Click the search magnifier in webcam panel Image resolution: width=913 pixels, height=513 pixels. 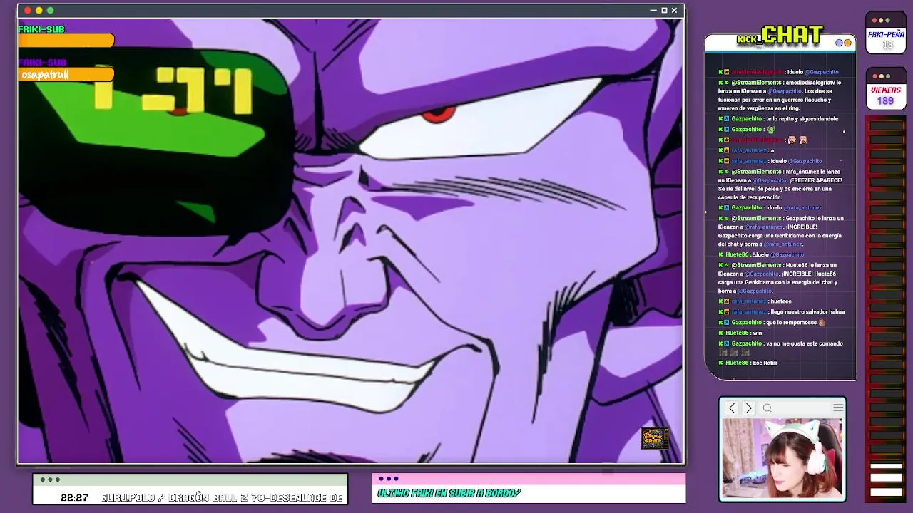tap(767, 408)
